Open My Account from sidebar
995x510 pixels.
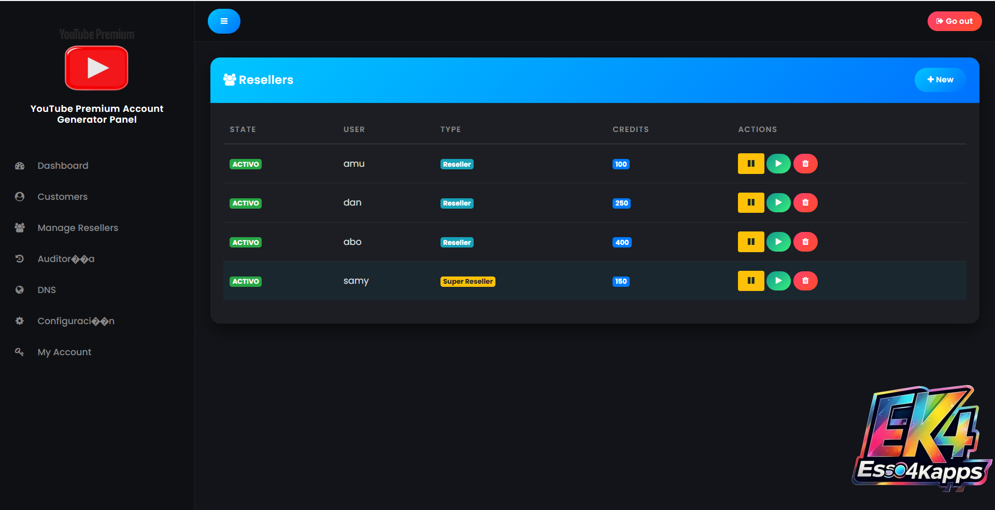(64, 352)
